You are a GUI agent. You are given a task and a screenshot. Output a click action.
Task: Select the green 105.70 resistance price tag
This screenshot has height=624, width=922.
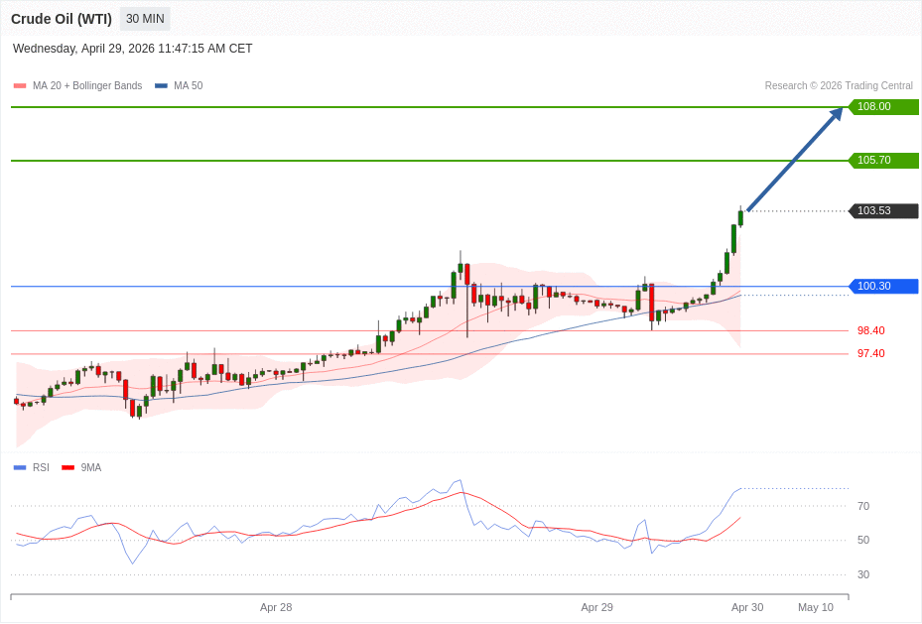tap(882, 161)
